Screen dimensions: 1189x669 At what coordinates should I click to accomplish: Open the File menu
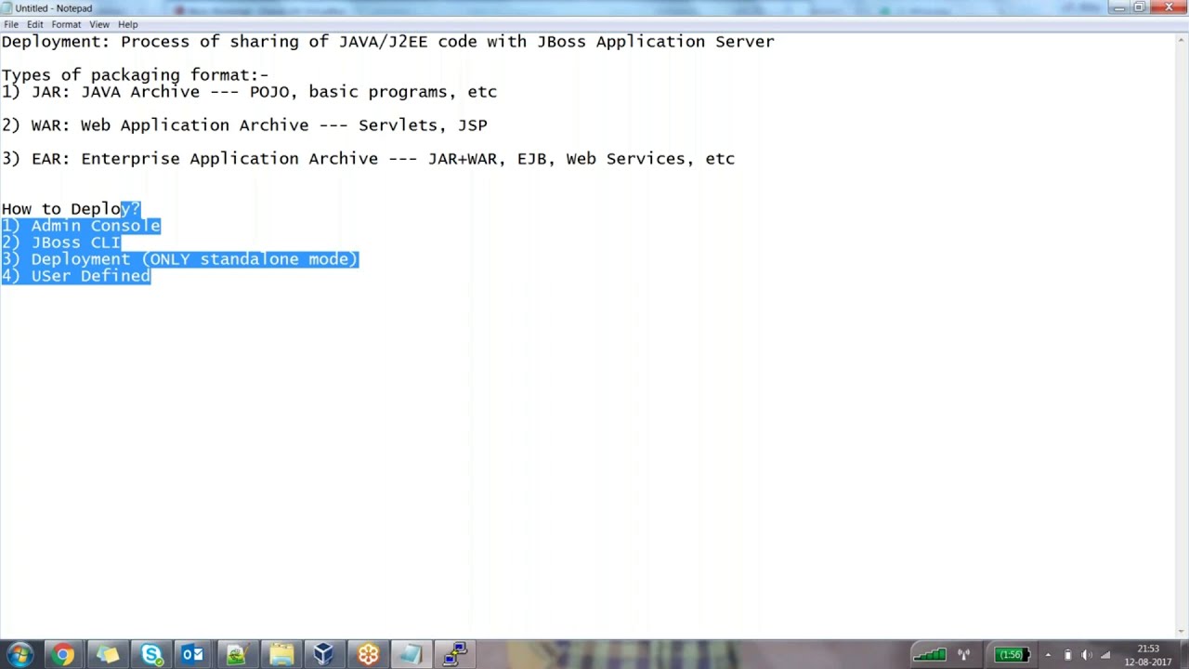[11, 24]
